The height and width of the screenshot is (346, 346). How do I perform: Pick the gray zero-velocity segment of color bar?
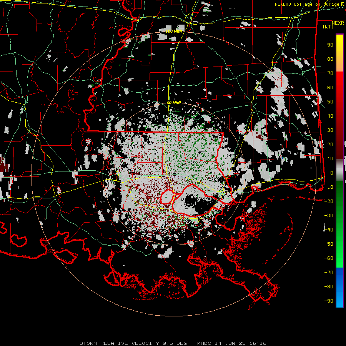(x=339, y=170)
